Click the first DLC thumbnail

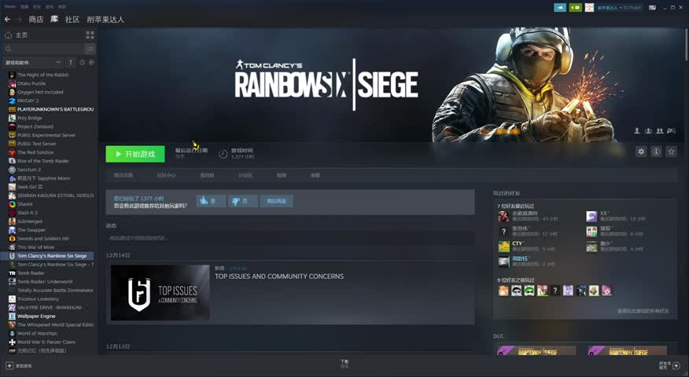tap(536, 350)
